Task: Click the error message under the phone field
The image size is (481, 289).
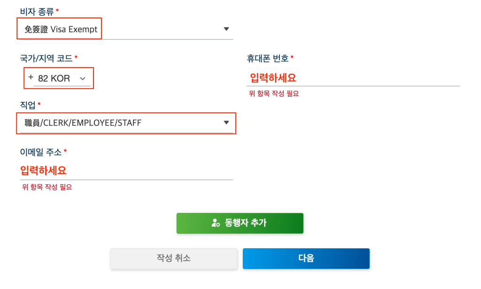Action: pyautogui.click(x=274, y=93)
